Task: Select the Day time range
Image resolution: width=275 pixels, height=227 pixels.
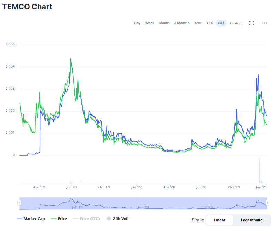Action: click(137, 23)
